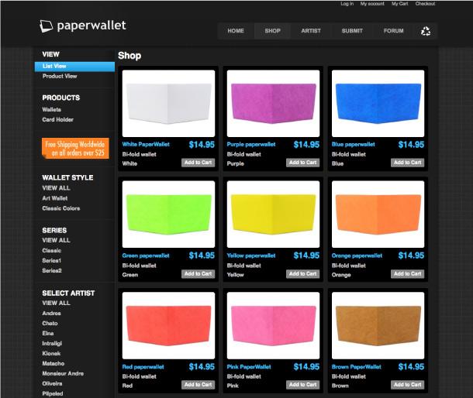Open Yellow paperwallet title link
Image resolution: width=473 pixels, height=398 pixels.
click(x=251, y=256)
